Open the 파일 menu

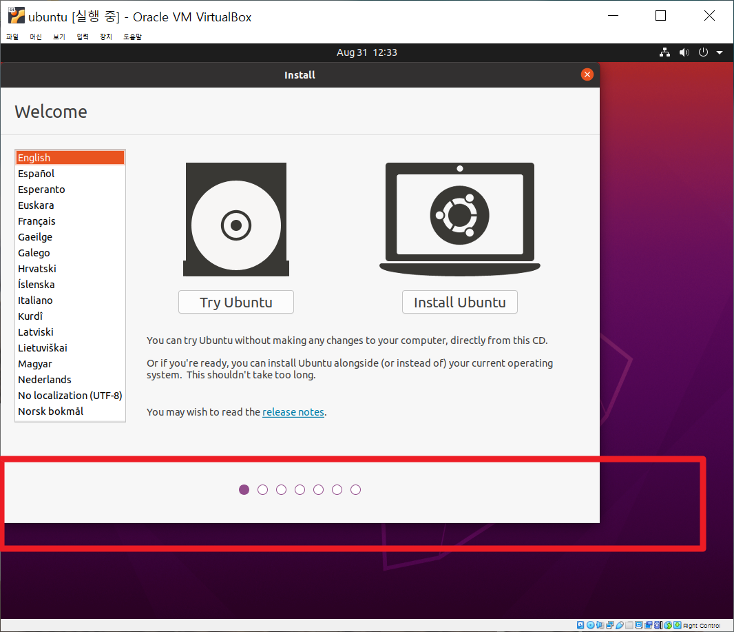point(12,37)
